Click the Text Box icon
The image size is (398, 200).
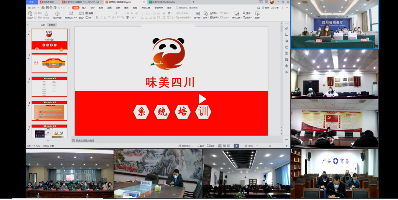tap(197, 13)
